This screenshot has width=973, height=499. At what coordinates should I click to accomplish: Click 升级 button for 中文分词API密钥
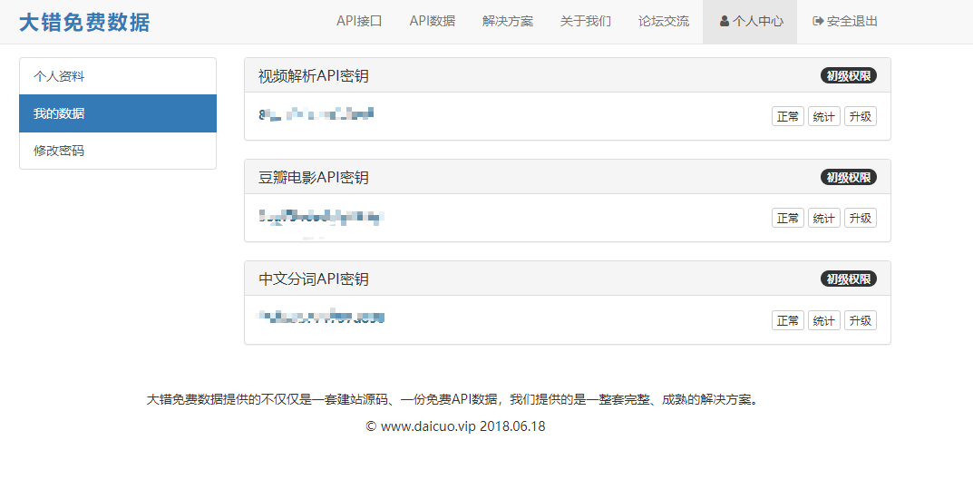tap(860, 321)
